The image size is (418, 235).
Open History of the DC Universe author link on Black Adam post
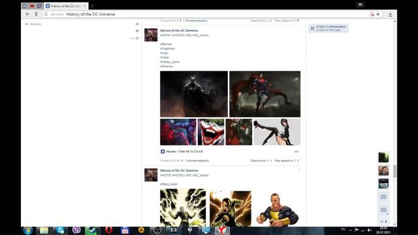click(179, 170)
